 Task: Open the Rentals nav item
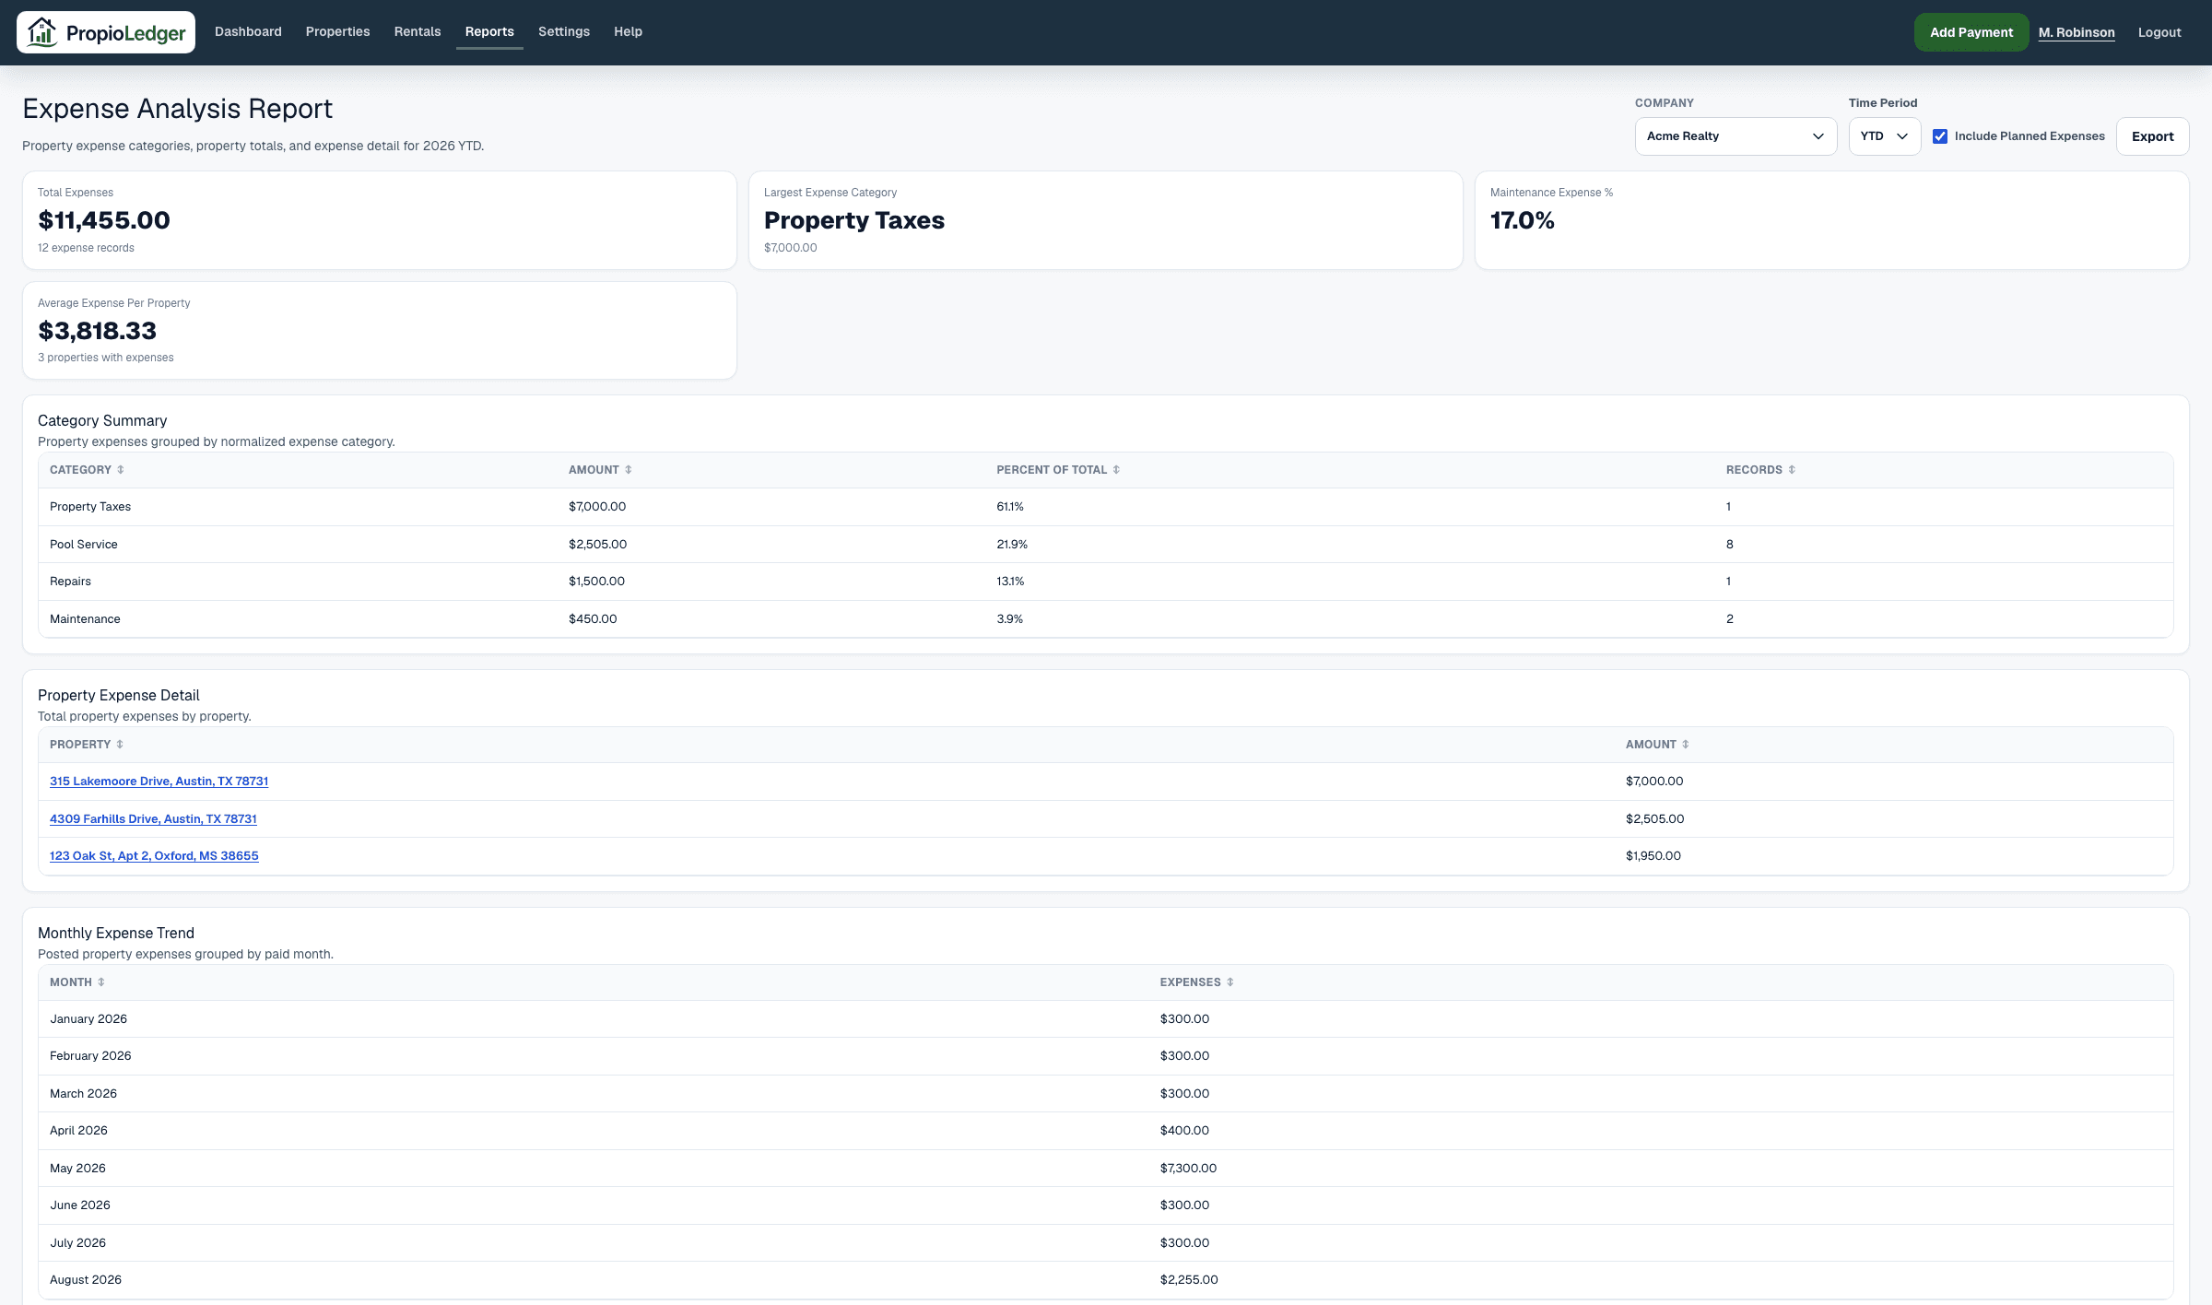click(418, 32)
